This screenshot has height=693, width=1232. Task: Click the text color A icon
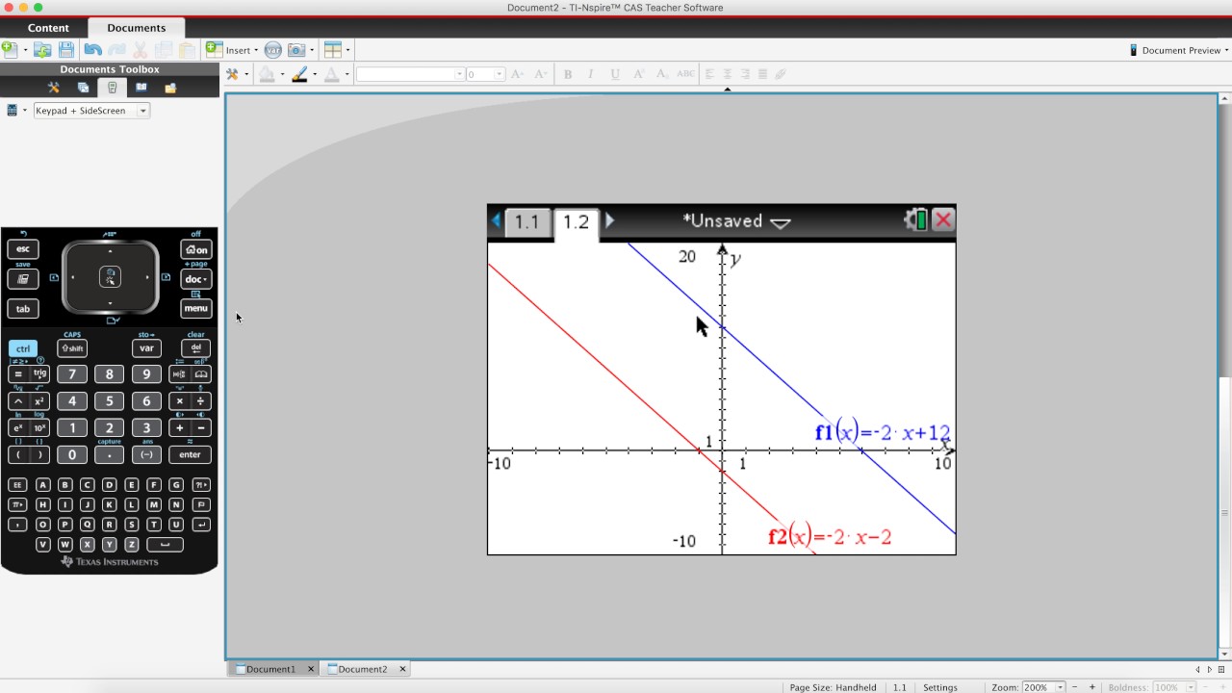[332, 74]
